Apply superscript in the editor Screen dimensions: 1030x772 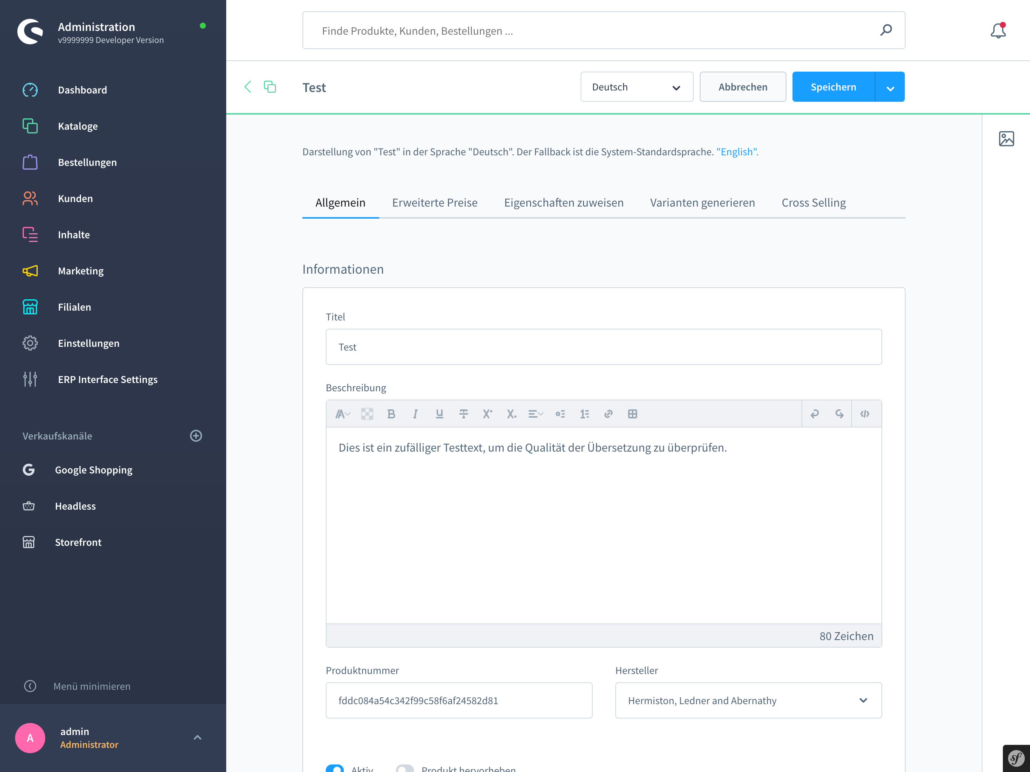coord(487,414)
